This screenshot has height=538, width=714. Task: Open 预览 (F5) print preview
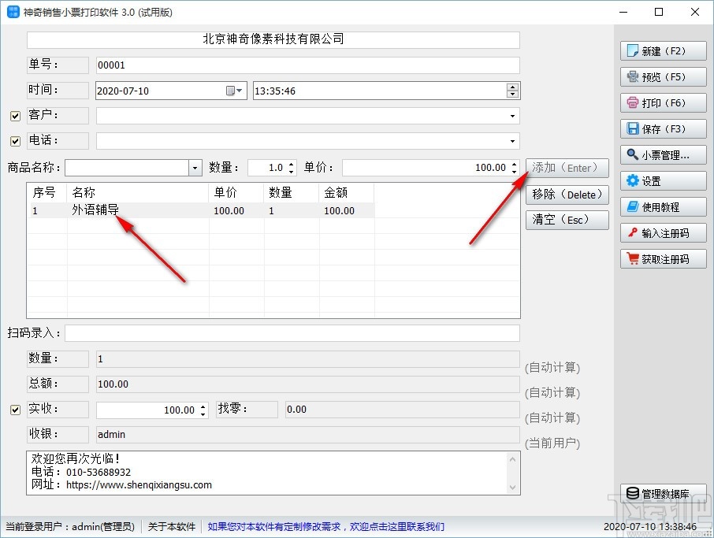pos(663,77)
